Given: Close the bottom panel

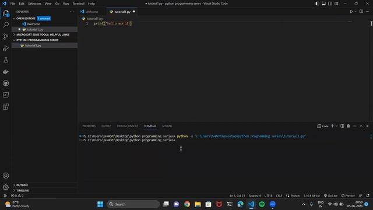Looking at the screenshot, I should (x=367, y=126).
